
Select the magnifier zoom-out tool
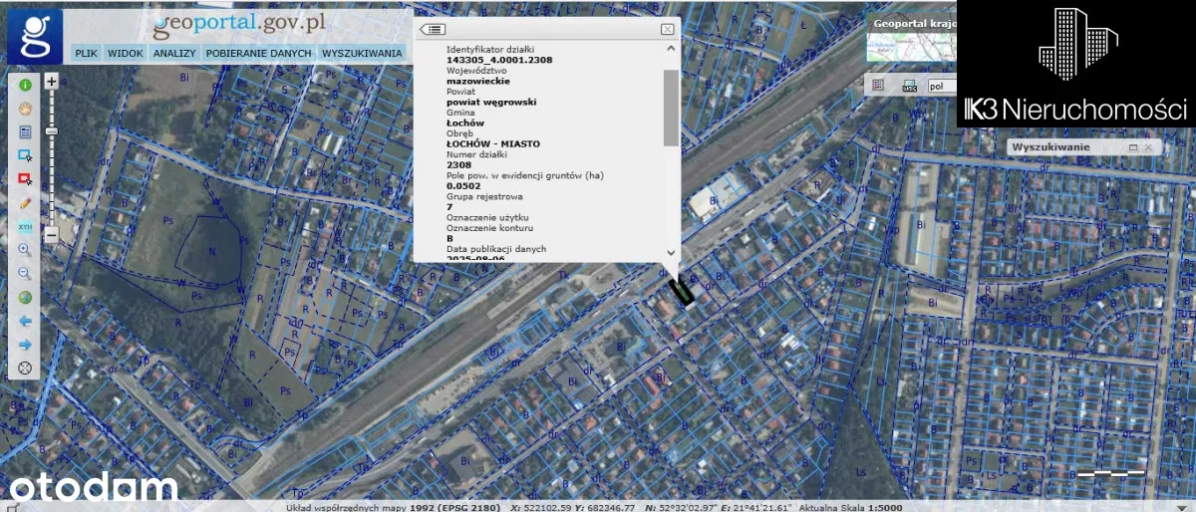pos(25,273)
